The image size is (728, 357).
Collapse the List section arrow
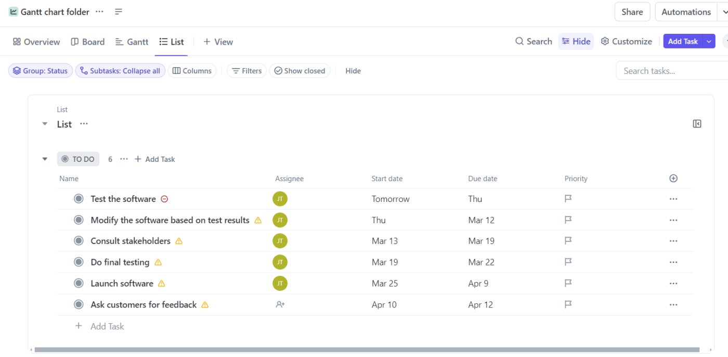coord(45,124)
